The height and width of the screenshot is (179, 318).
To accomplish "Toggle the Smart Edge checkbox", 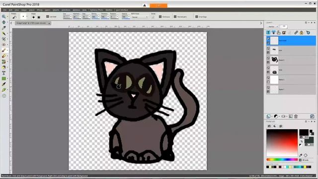I will [x=197, y=16].
